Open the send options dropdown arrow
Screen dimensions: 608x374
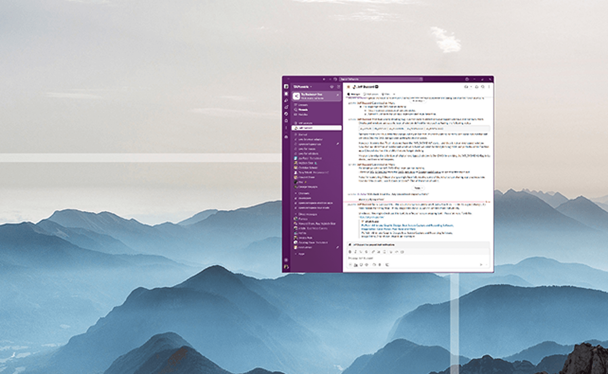tap(486, 265)
